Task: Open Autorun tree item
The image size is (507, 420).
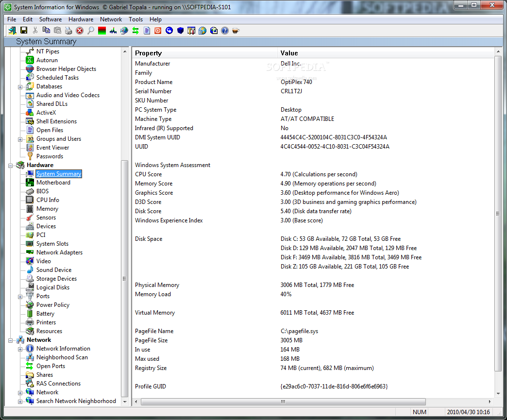Action: (x=47, y=60)
